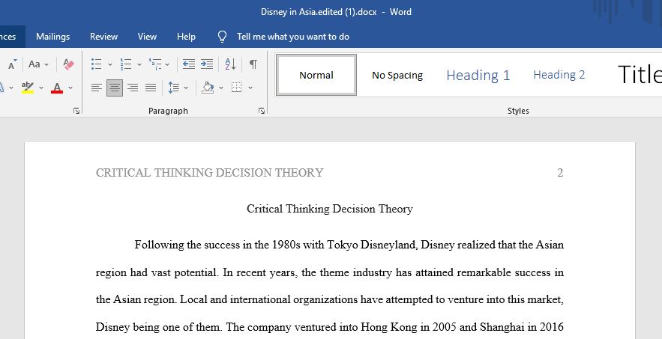Click Clear All Formatting eraser icon
662x339 pixels.
[68, 64]
